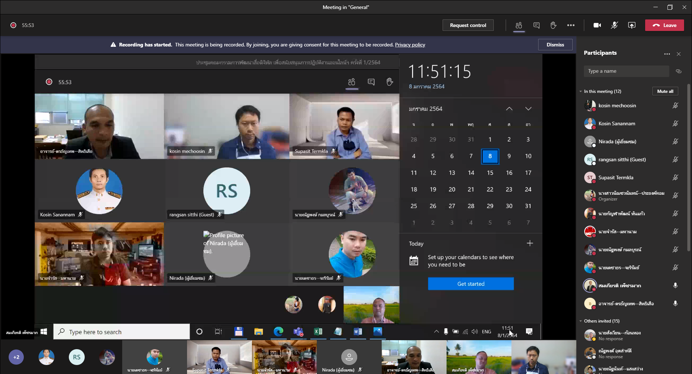Open the More actions ellipsis in meeting toolbar

pos(571,25)
